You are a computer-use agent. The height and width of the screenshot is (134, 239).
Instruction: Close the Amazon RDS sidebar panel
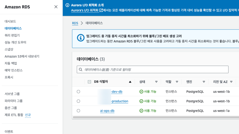(x=56, y=7)
